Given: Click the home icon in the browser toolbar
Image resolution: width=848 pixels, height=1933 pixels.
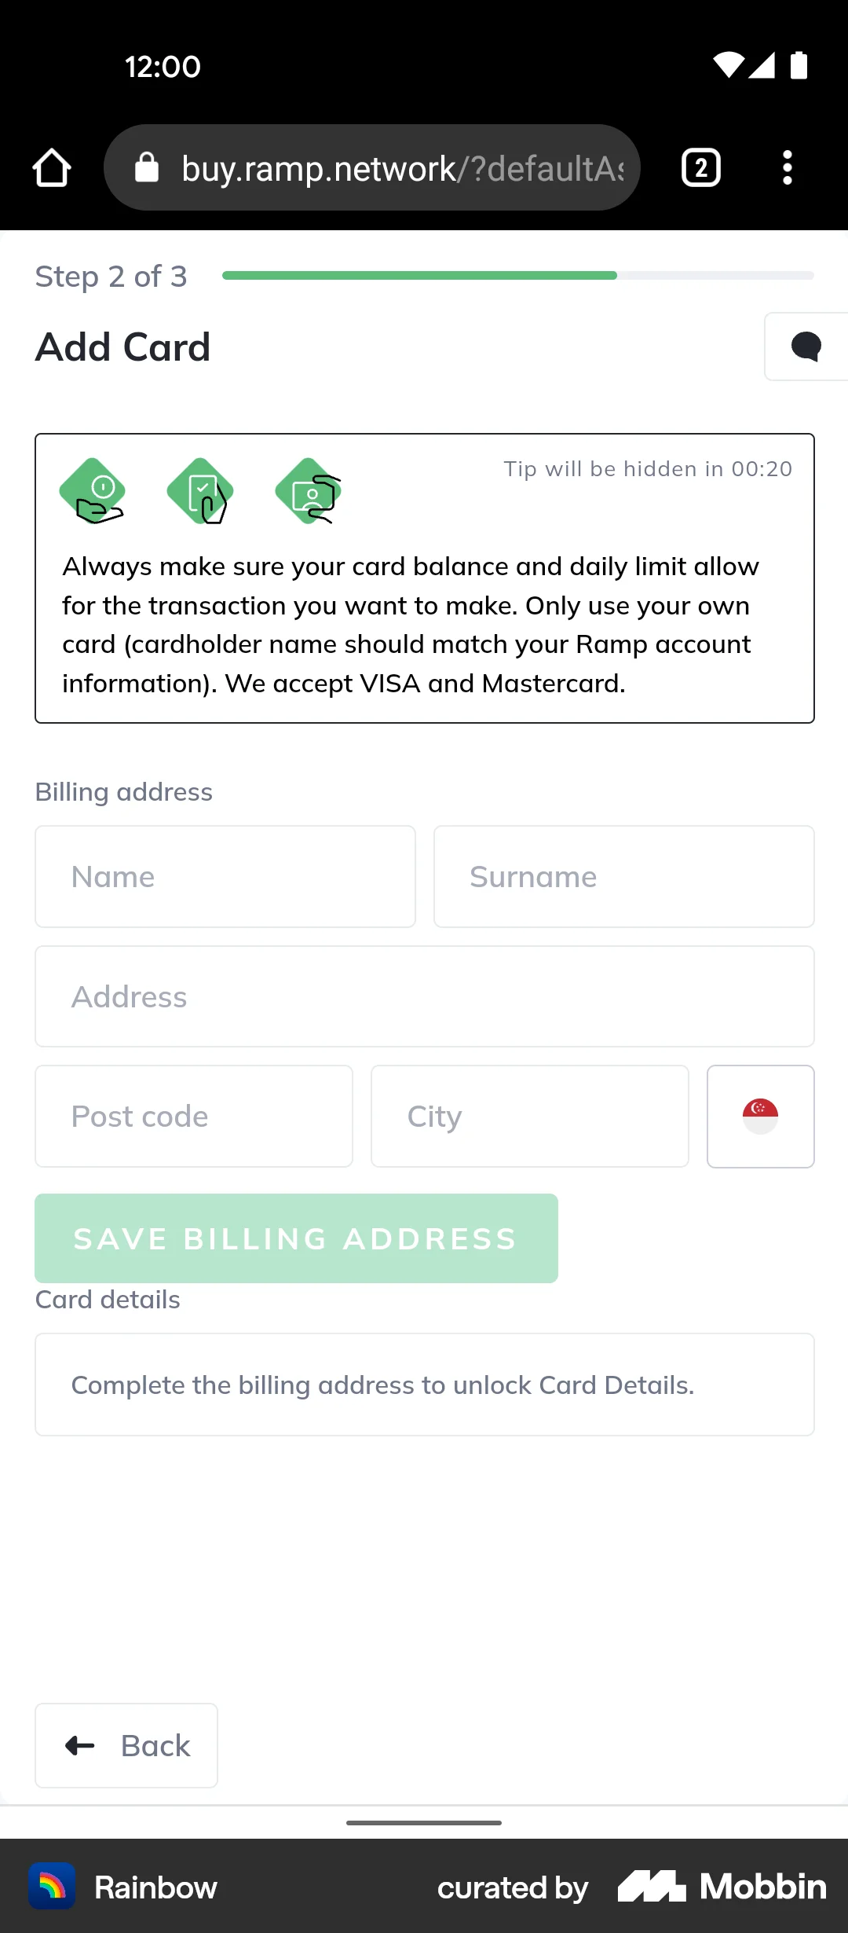Looking at the screenshot, I should pos(52,167).
